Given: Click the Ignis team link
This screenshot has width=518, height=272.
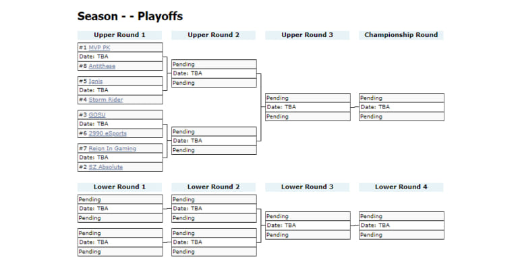Looking at the screenshot, I should (x=96, y=81).
